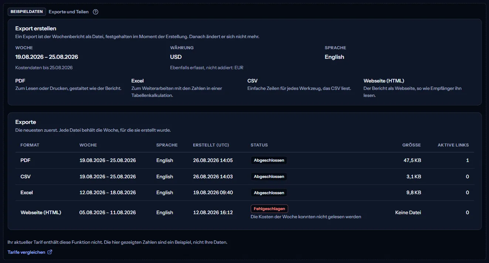This screenshot has height=263, width=489.
Task: Choose the CSV format card under Export erstellen
Action: [300, 85]
